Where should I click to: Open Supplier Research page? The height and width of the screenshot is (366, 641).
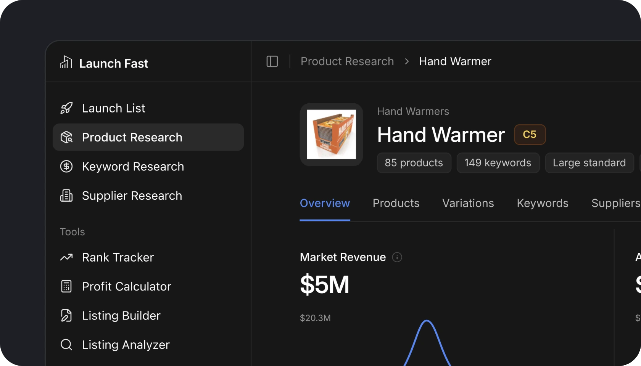[148, 196]
